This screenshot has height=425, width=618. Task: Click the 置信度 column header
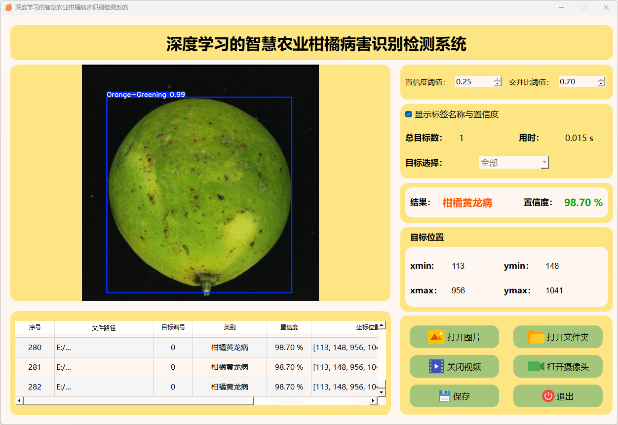point(289,327)
